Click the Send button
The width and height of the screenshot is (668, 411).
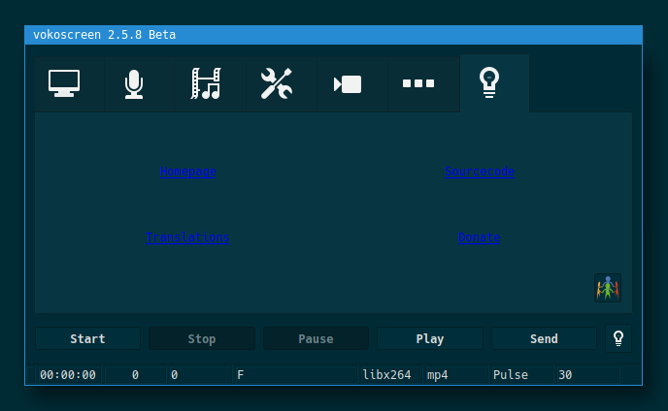544,338
